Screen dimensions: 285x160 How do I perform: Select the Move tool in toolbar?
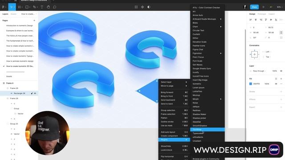click(12, 7)
